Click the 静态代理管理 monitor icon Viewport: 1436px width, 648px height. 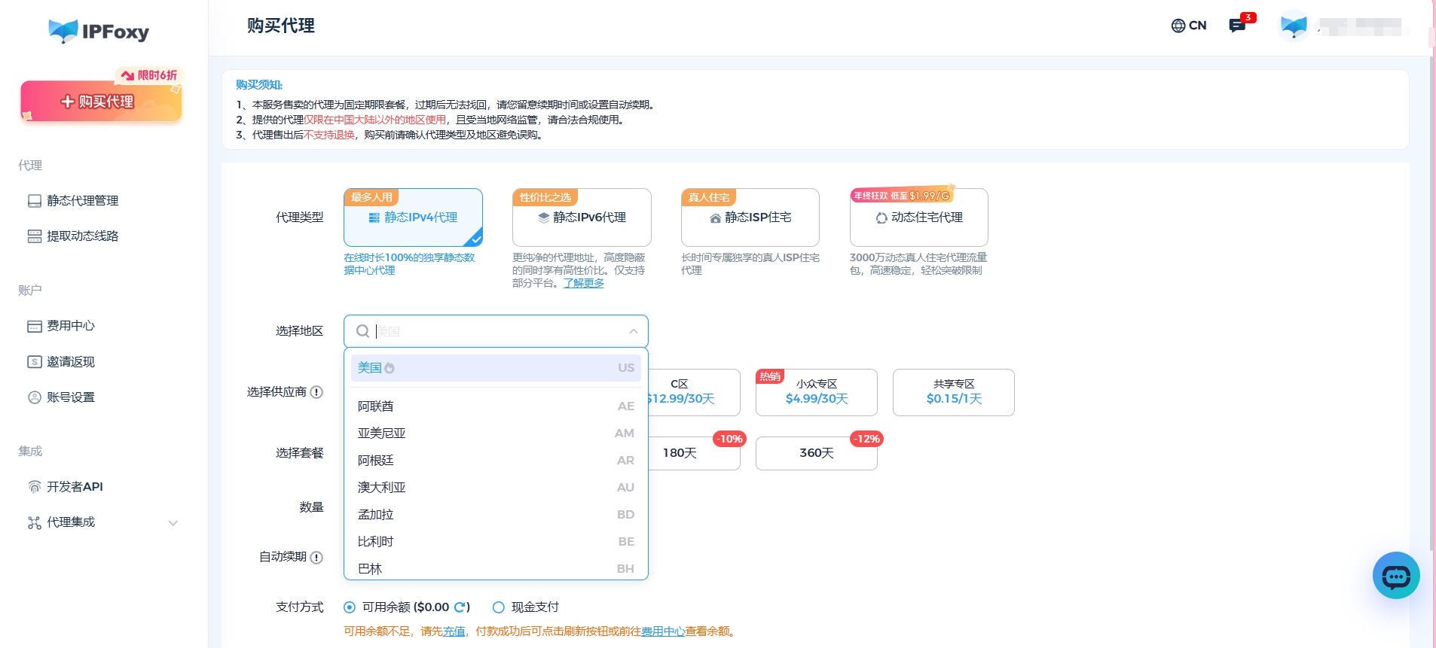[x=35, y=201]
